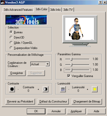Click the 3dfx Tools logo banner

pos(26,20)
